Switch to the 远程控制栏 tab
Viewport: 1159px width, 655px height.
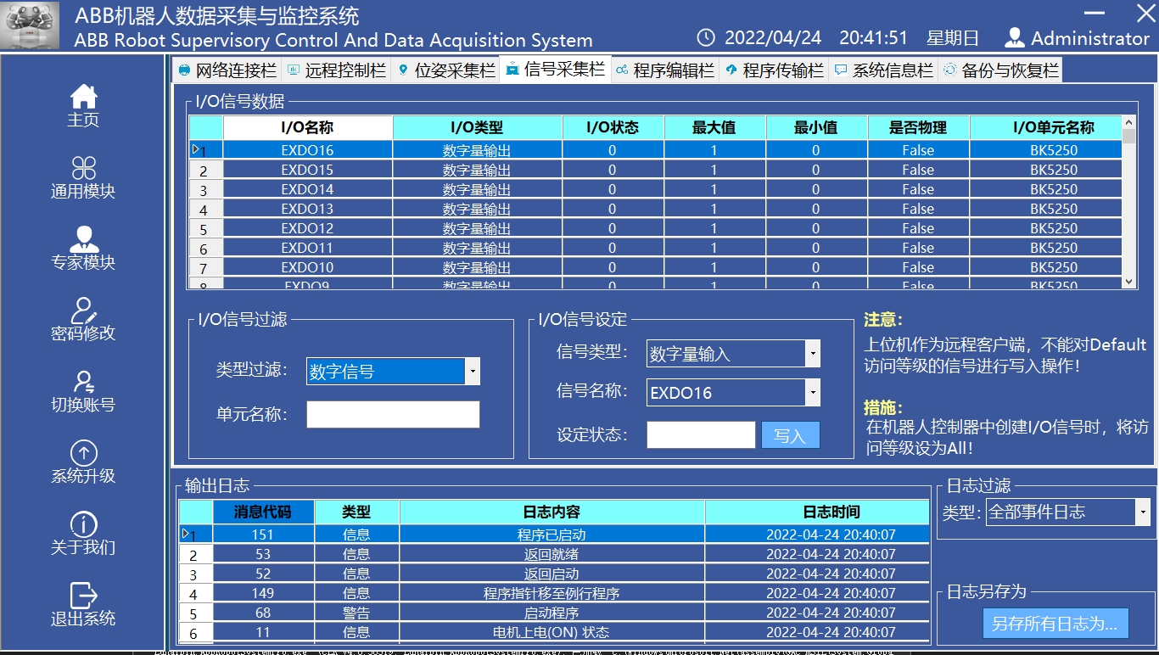[336, 70]
